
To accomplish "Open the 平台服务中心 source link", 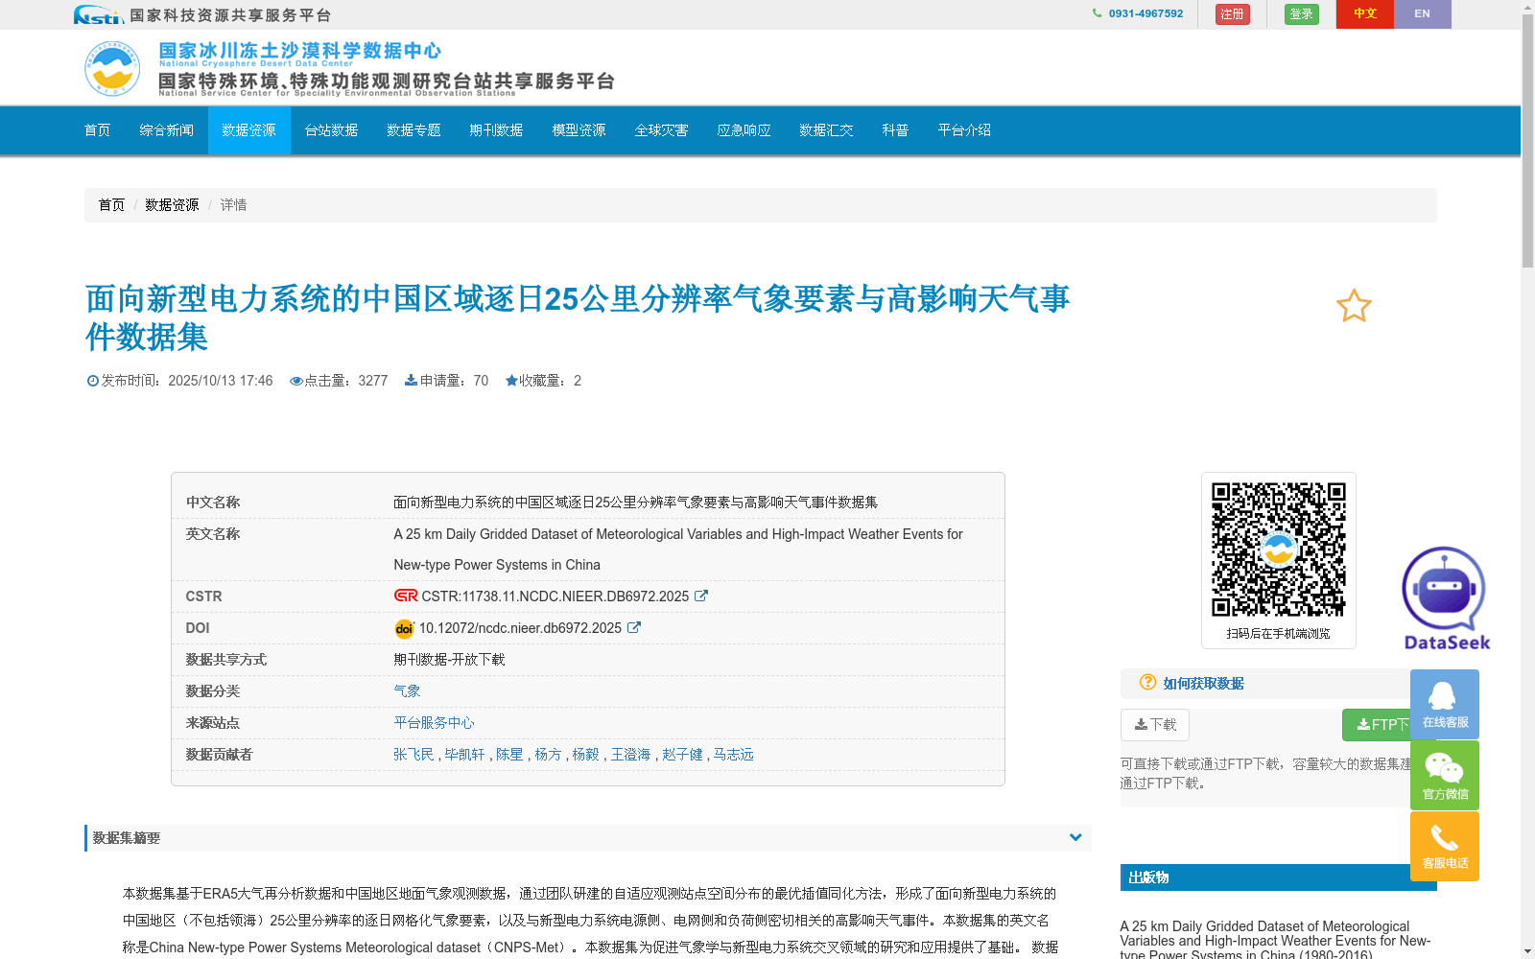I will pyautogui.click(x=434, y=723).
